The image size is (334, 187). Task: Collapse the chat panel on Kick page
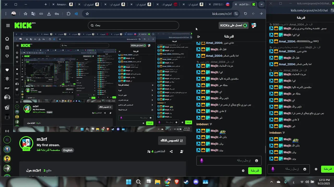click(x=199, y=37)
